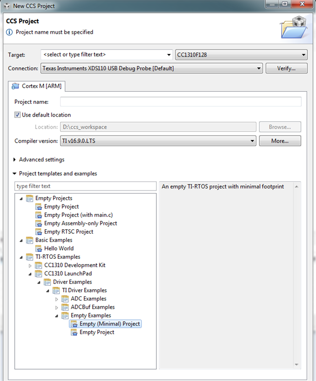Click the disabled Browse... button
This screenshot has width=316, height=381.
click(x=280, y=127)
